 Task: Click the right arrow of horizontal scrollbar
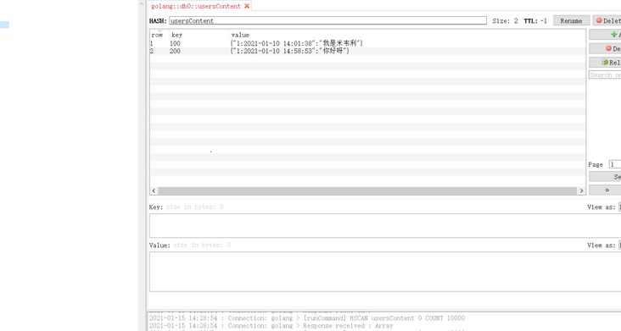pos(581,190)
